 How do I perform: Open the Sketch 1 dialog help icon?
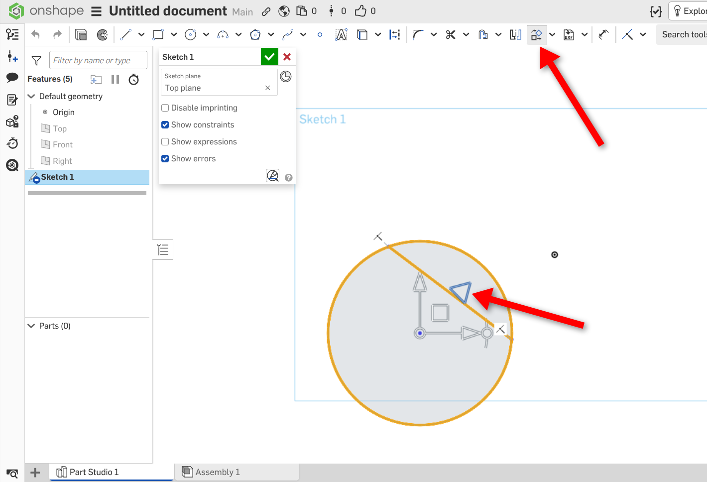[x=289, y=177]
